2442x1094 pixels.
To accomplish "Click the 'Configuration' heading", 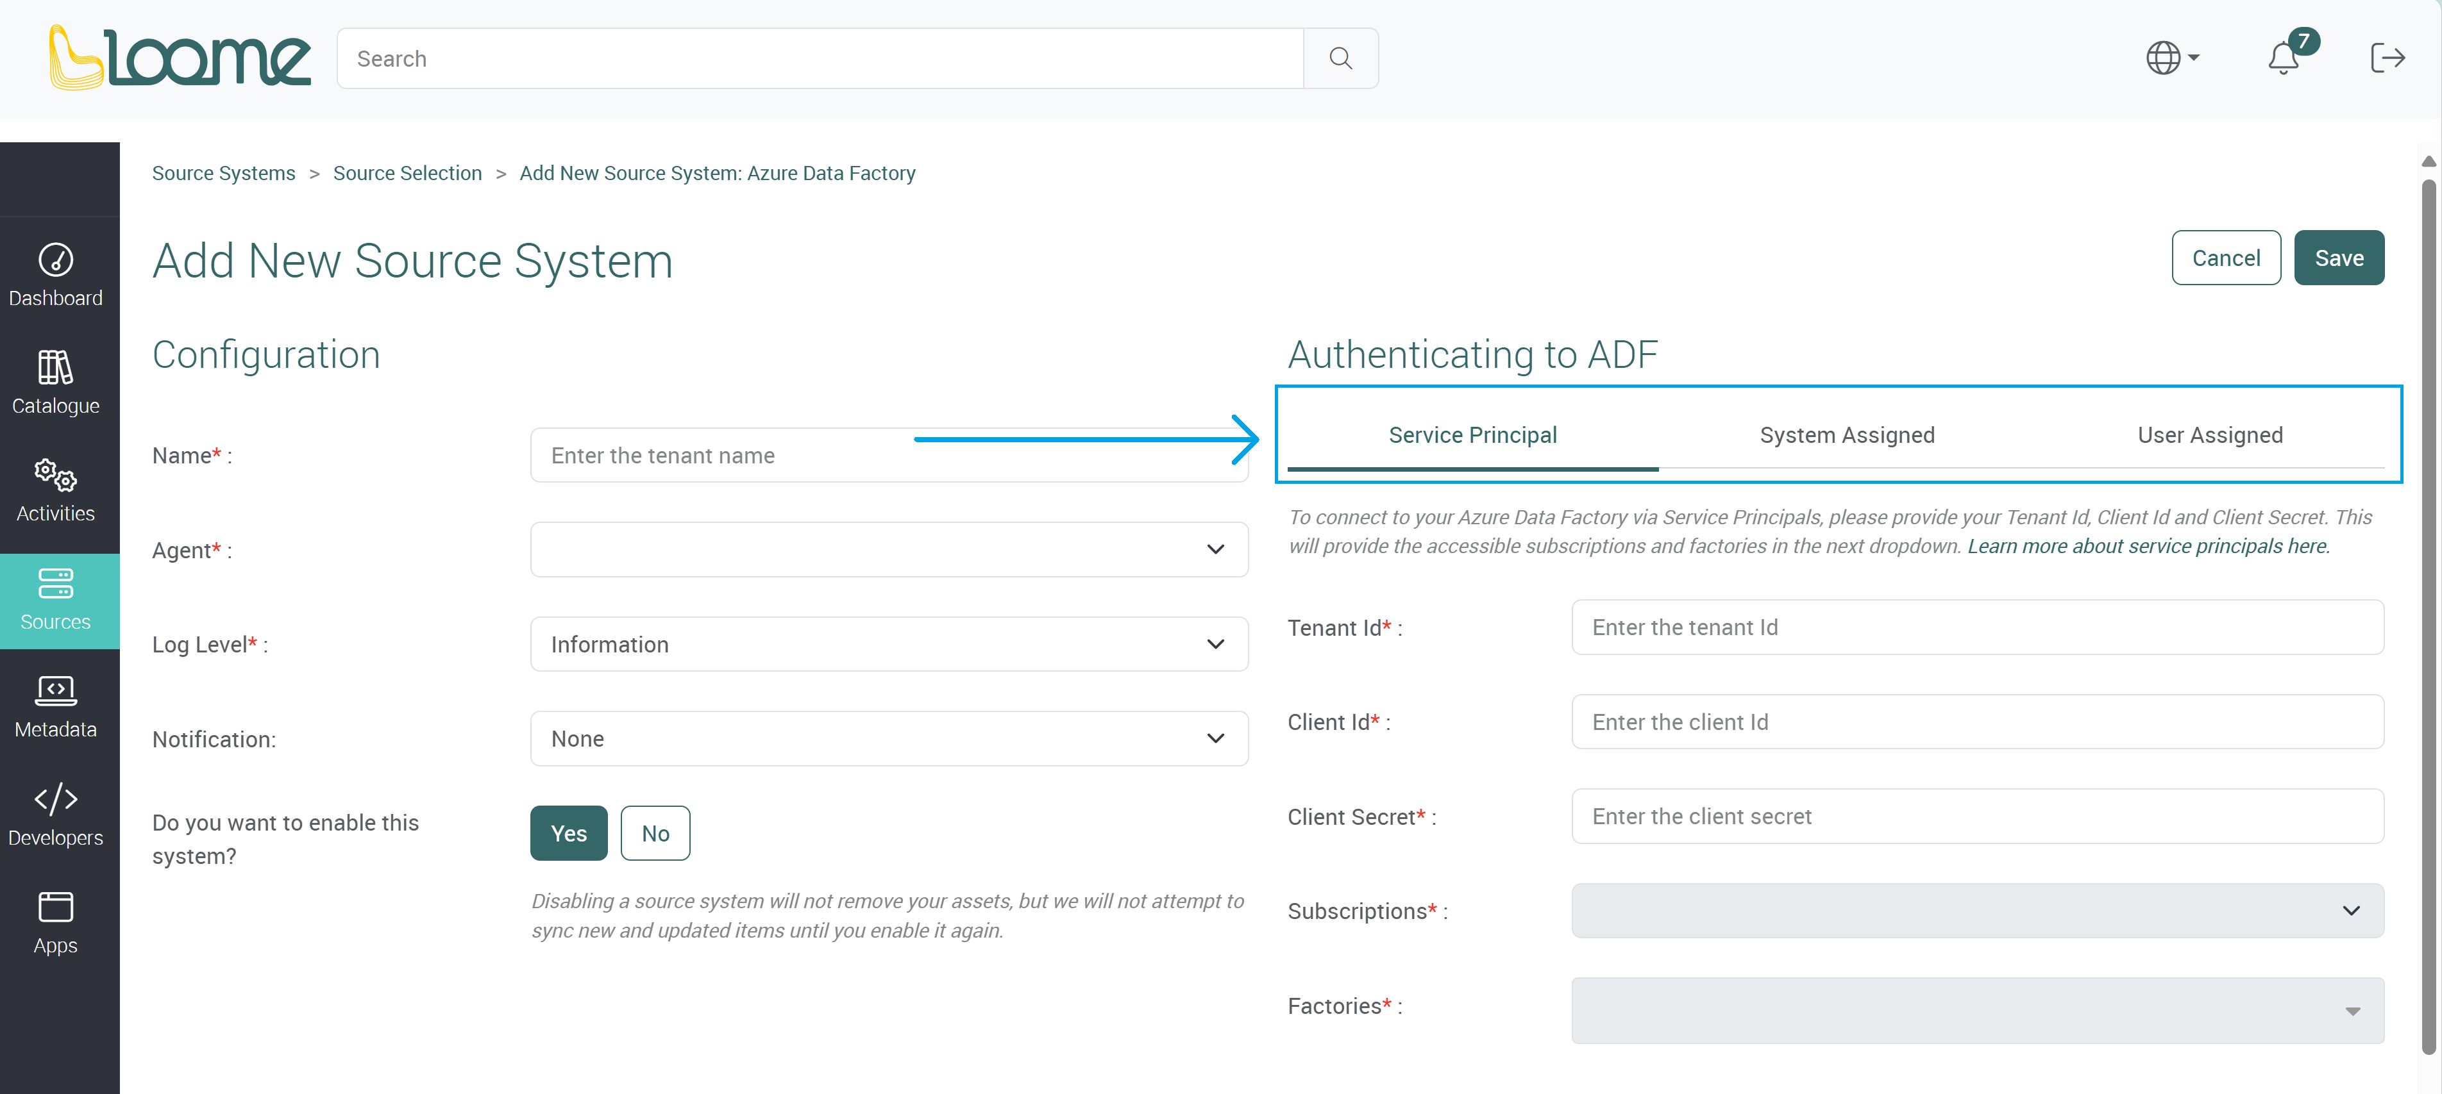I will tap(266, 354).
